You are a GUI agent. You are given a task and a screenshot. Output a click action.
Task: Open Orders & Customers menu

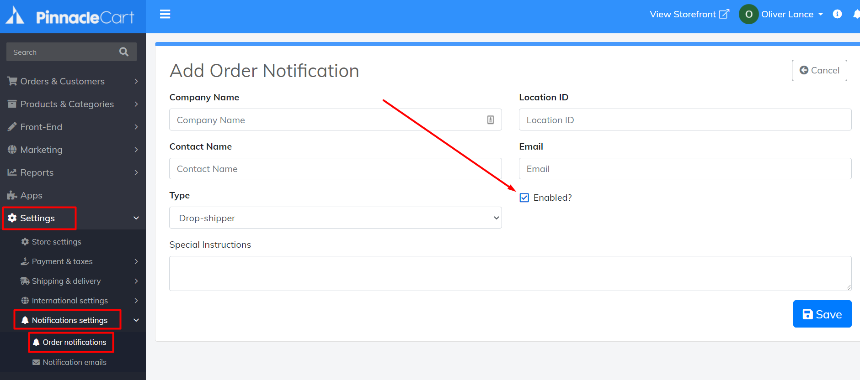(73, 81)
